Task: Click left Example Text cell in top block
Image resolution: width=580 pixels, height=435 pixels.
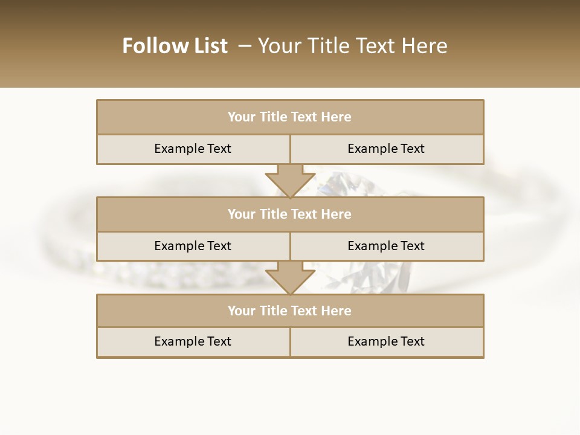Action: click(193, 149)
